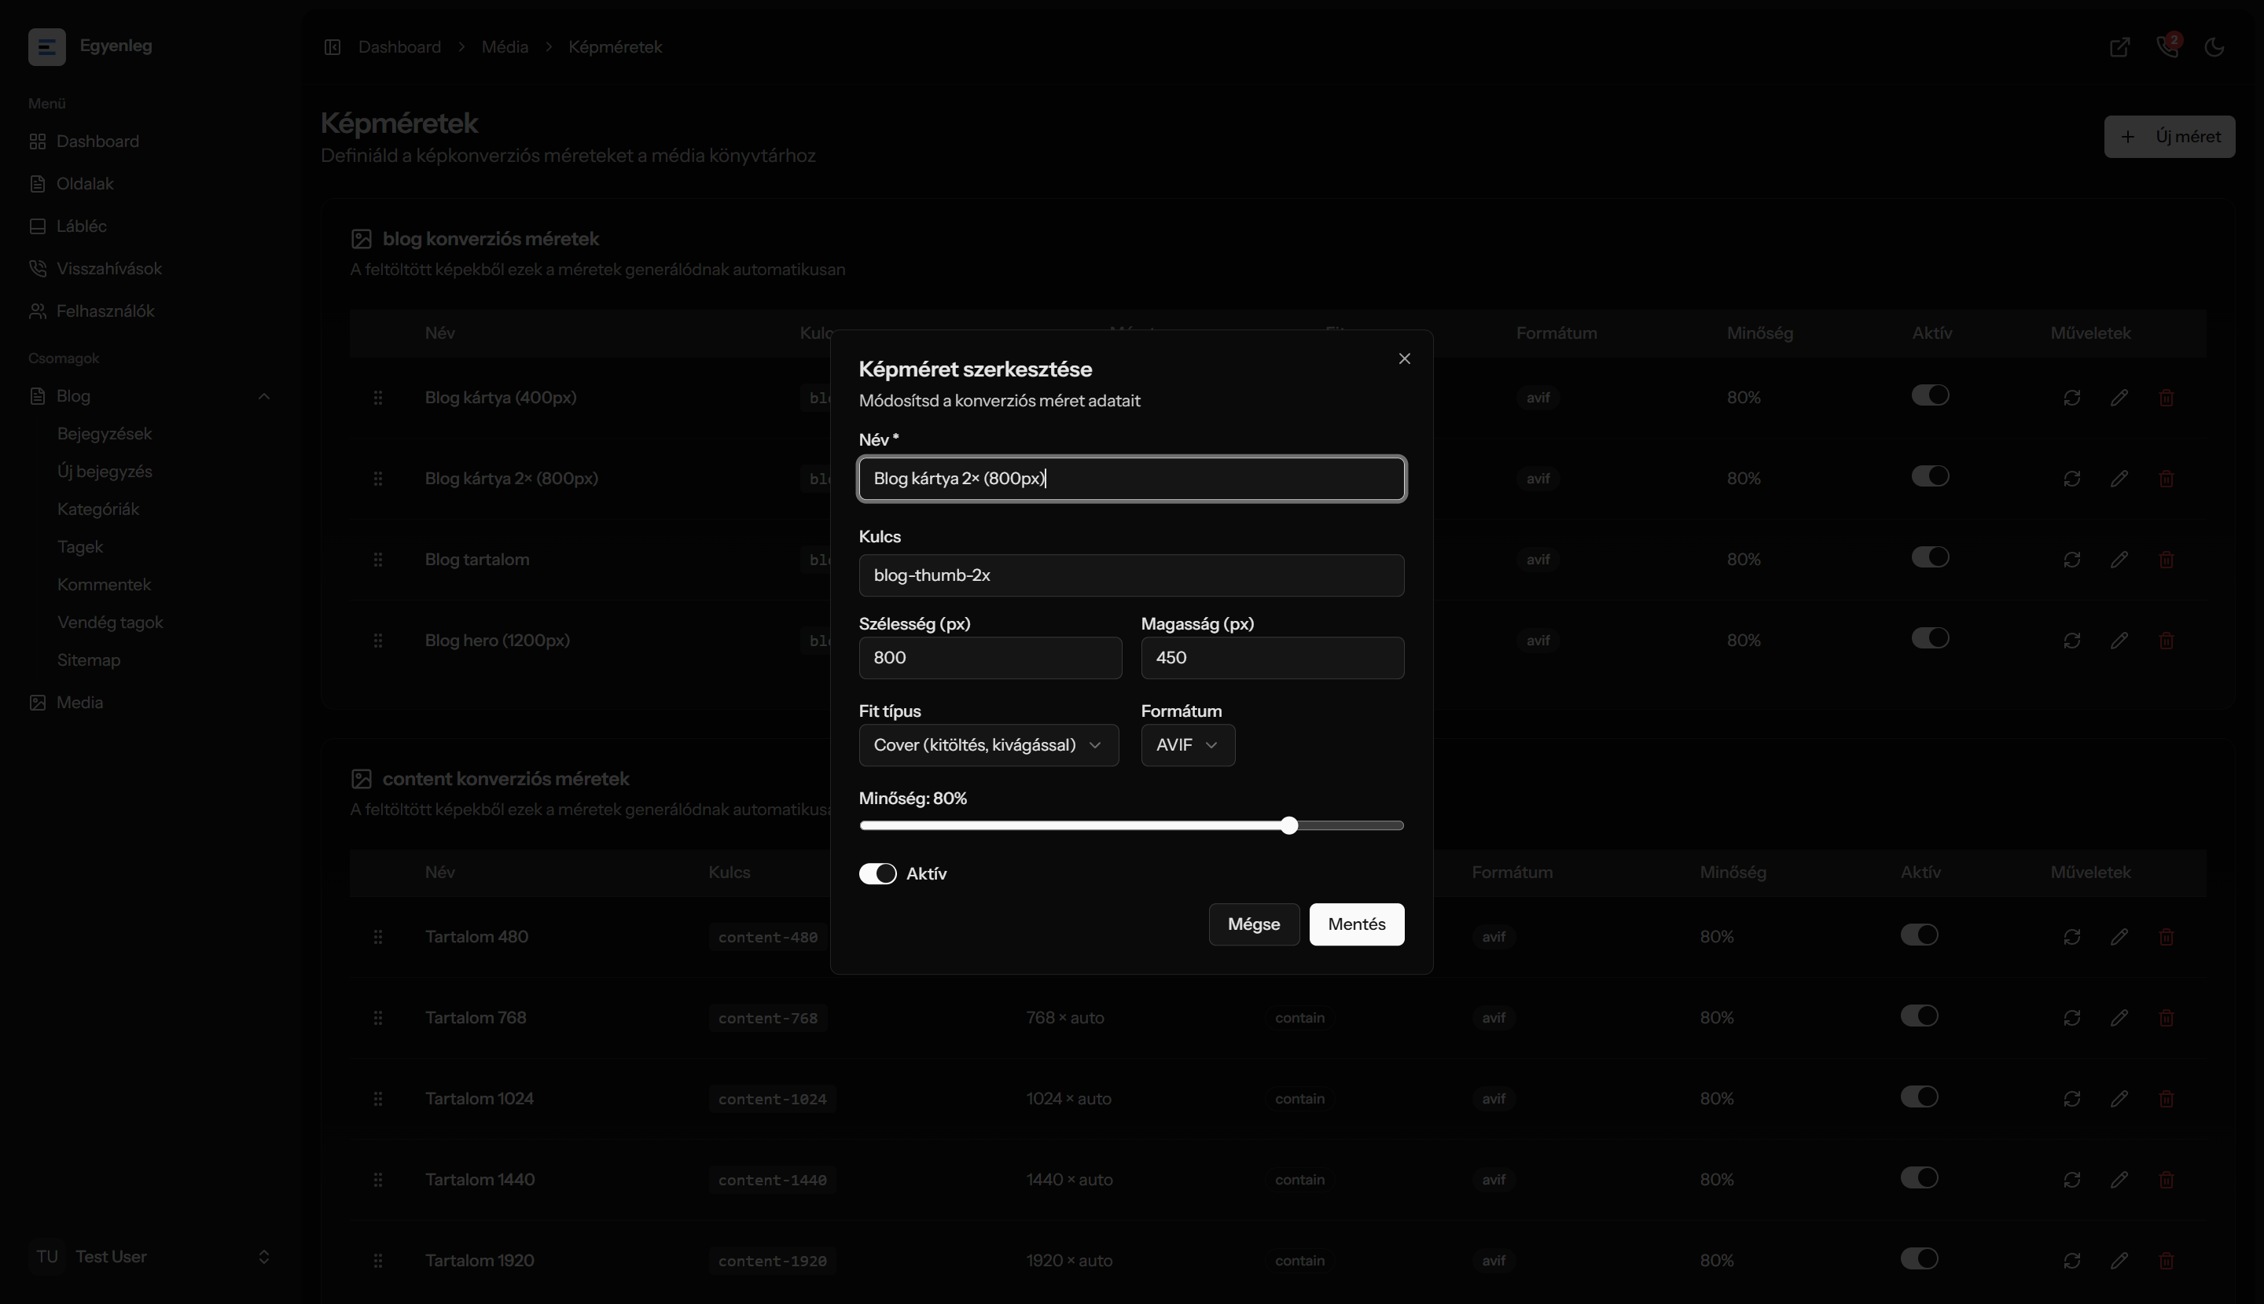The width and height of the screenshot is (2264, 1304).
Task: Expand the Test User account menu
Action: tap(149, 1257)
